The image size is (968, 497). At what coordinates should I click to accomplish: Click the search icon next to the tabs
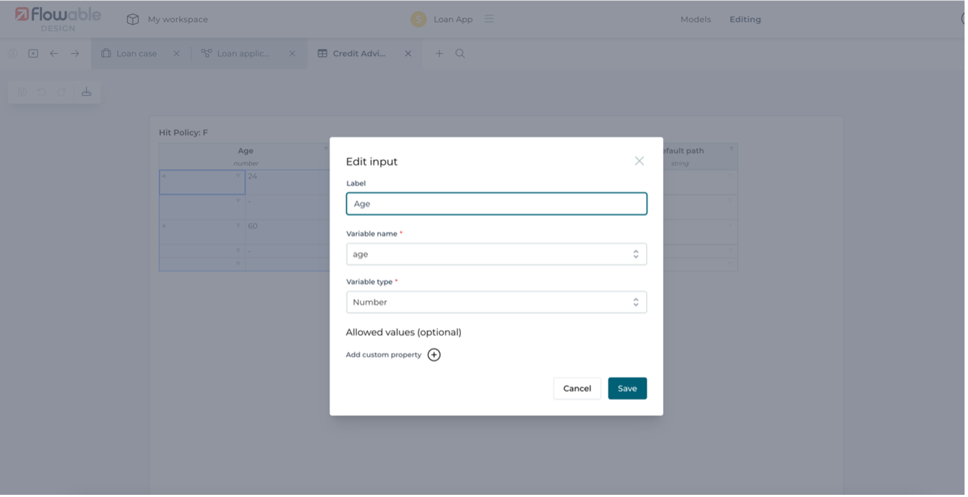(x=458, y=53)
